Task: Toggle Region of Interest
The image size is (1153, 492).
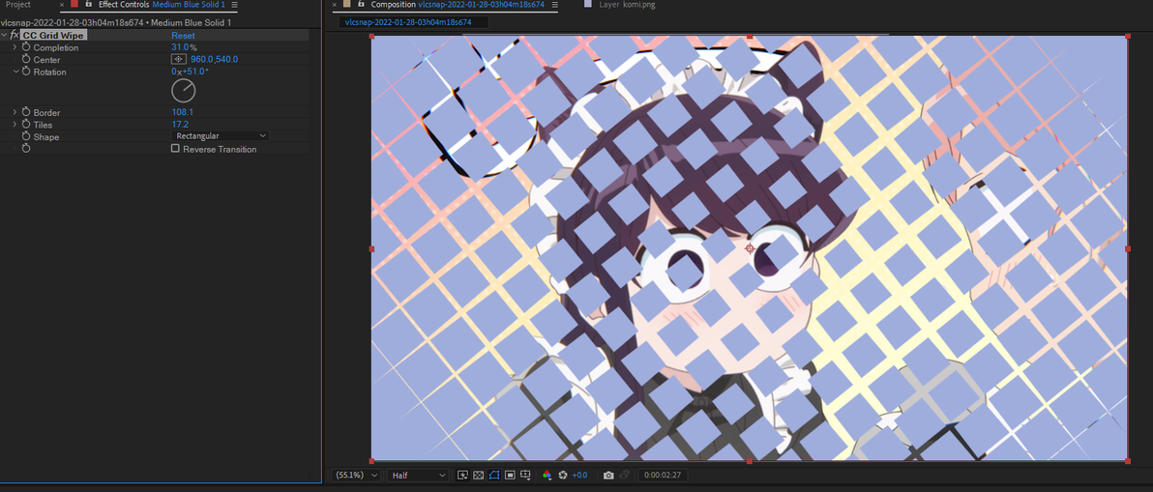Action: pyautogui.click(x=511, y=476)
